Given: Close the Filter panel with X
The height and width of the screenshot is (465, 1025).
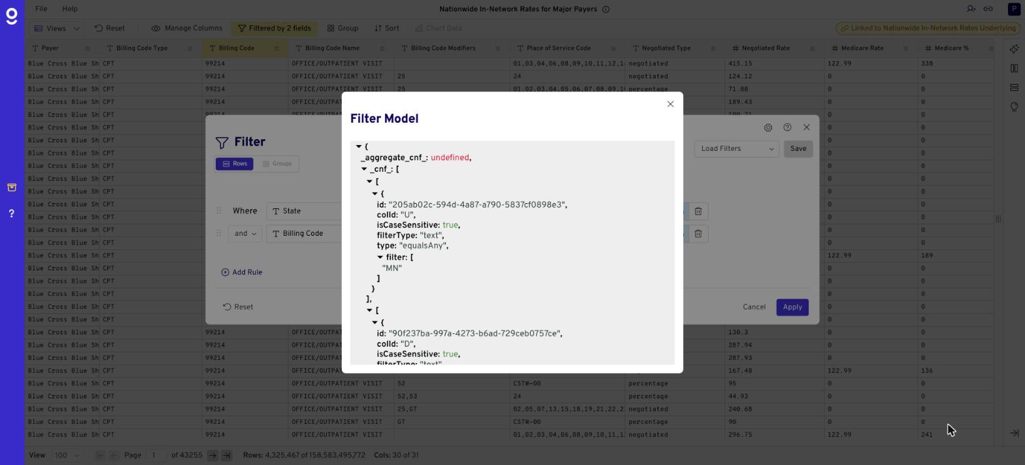Looking at the screenshot, I should coord(806,127).
